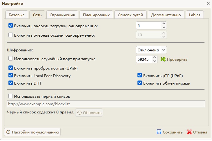The height and width of the screenshot is (141, 212).
Task: Focus the download queue value field
Action: [148, 25]
